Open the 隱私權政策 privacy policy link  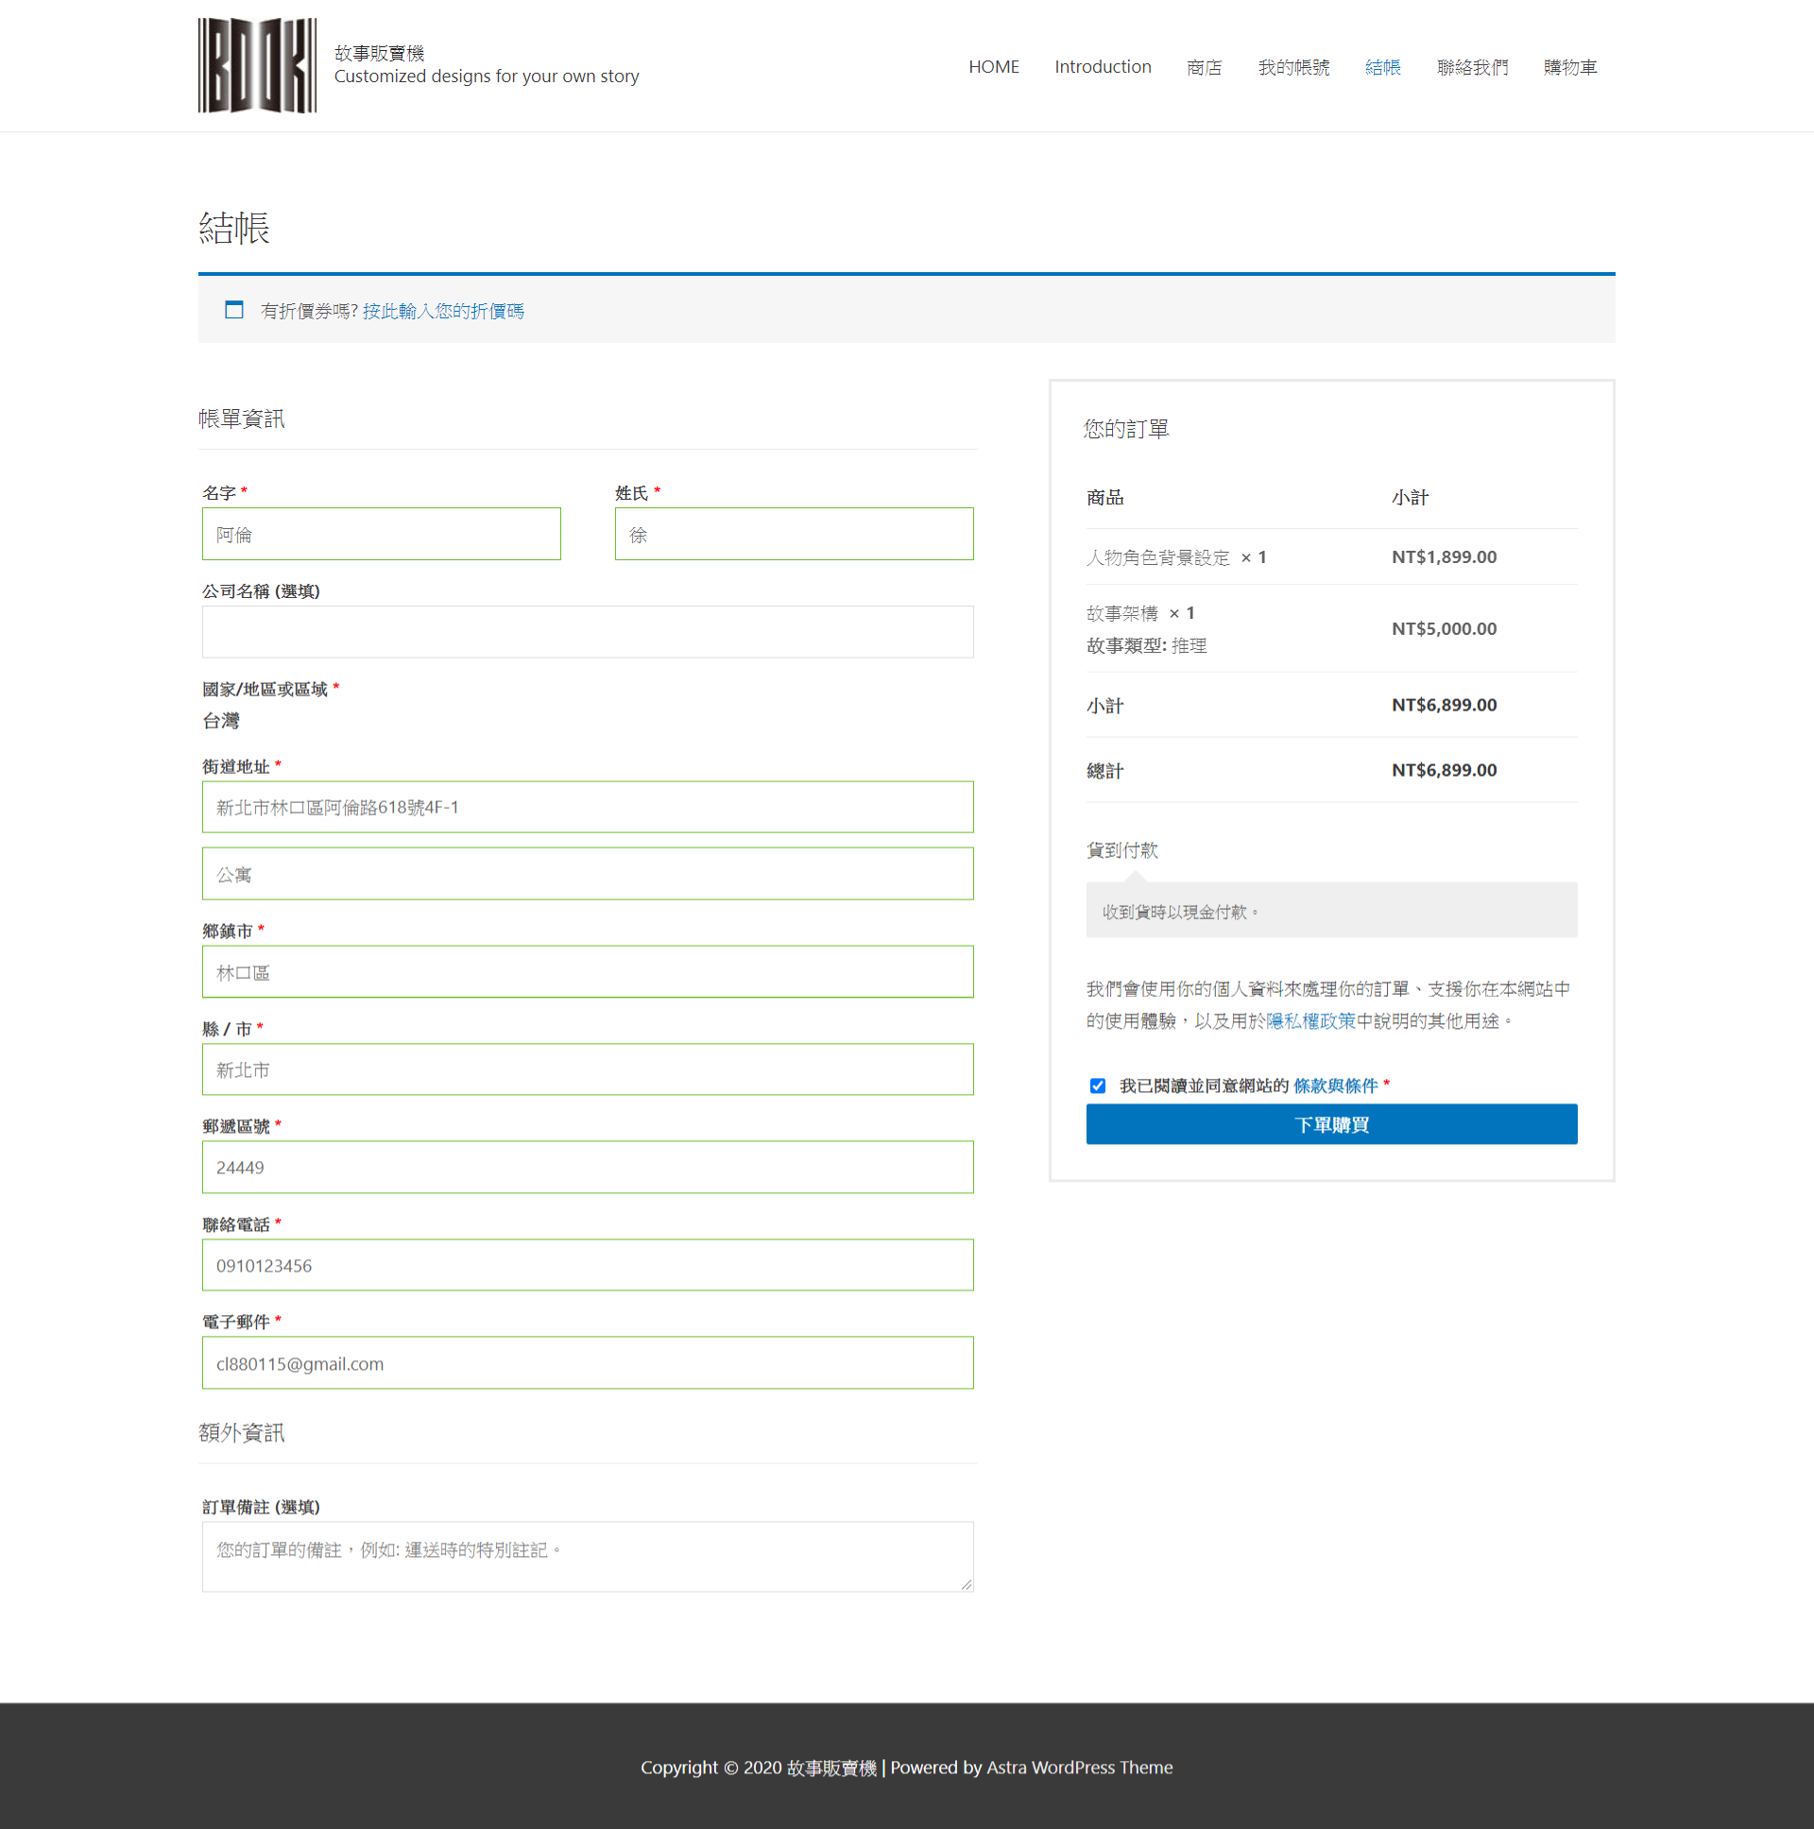(x=1310, y=1020)
